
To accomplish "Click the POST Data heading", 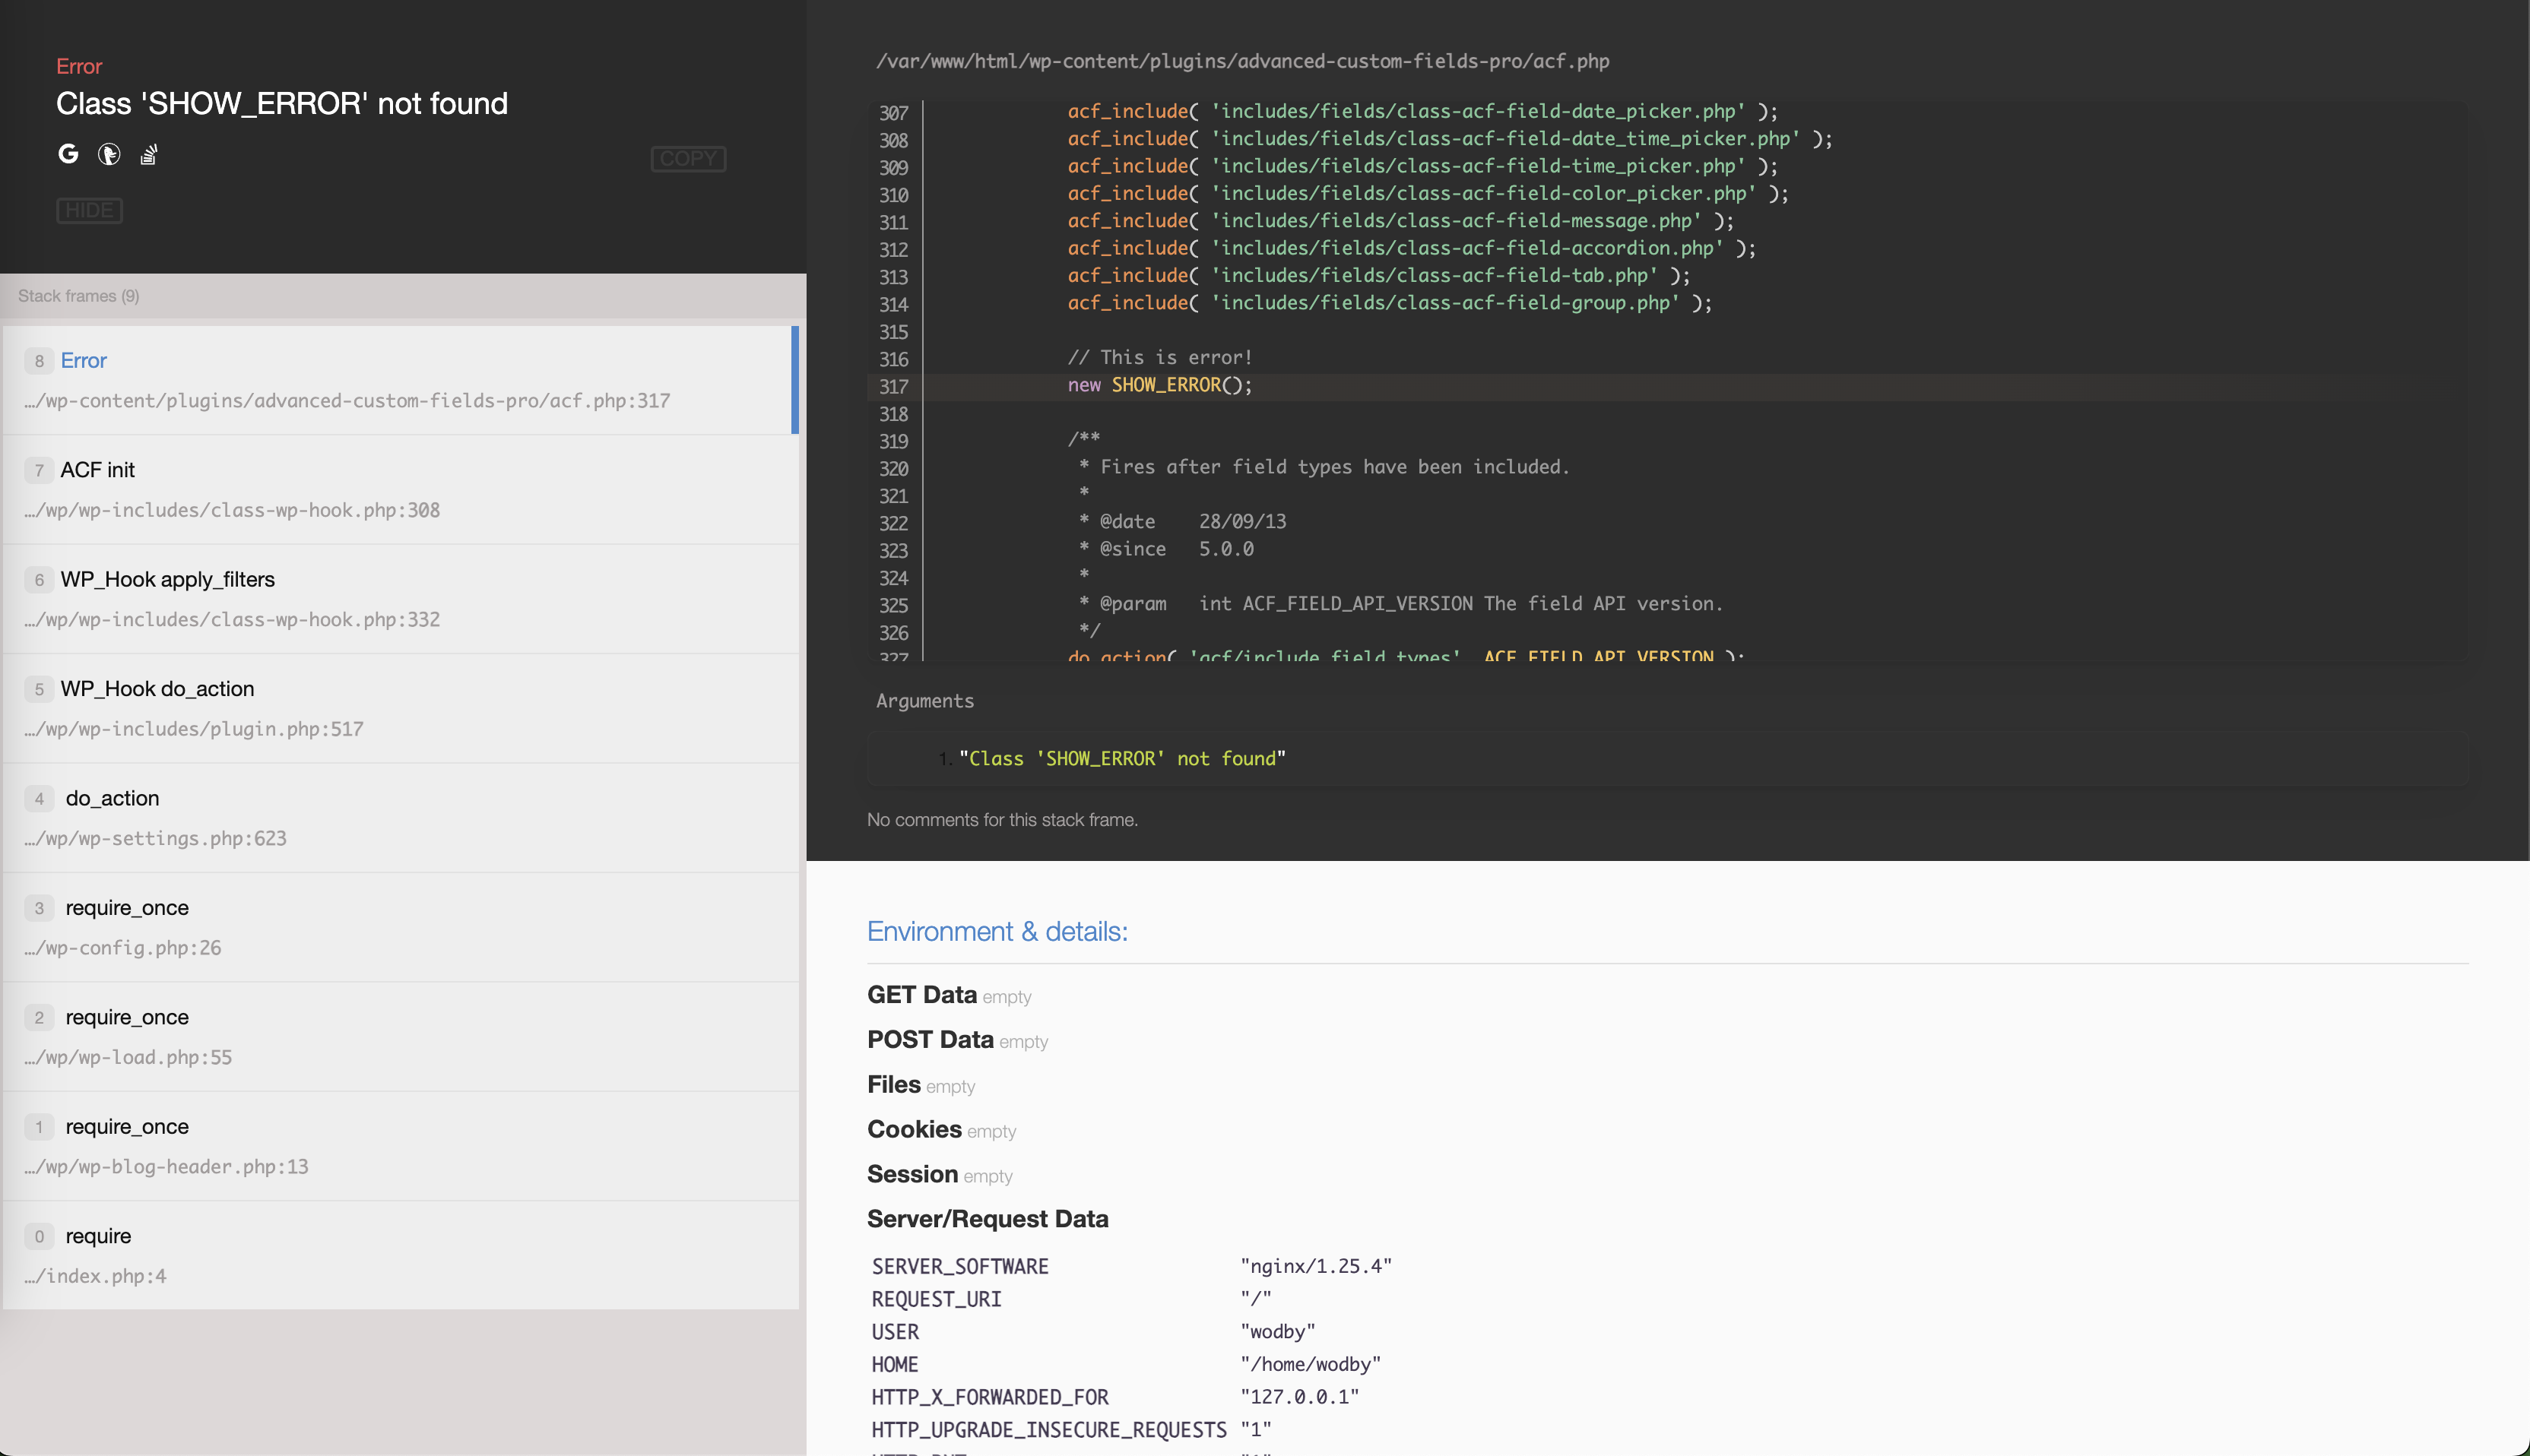I will click(931, 1040).
